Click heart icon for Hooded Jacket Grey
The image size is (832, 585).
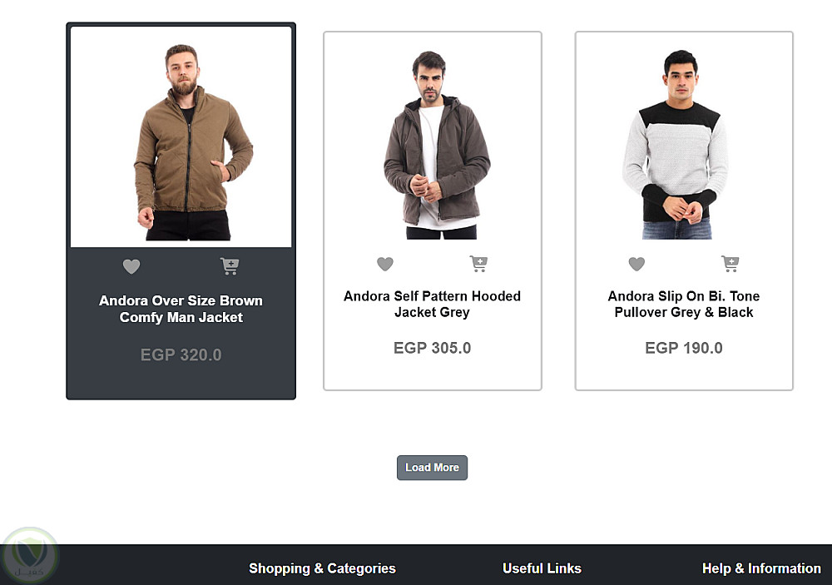(384, 264)
